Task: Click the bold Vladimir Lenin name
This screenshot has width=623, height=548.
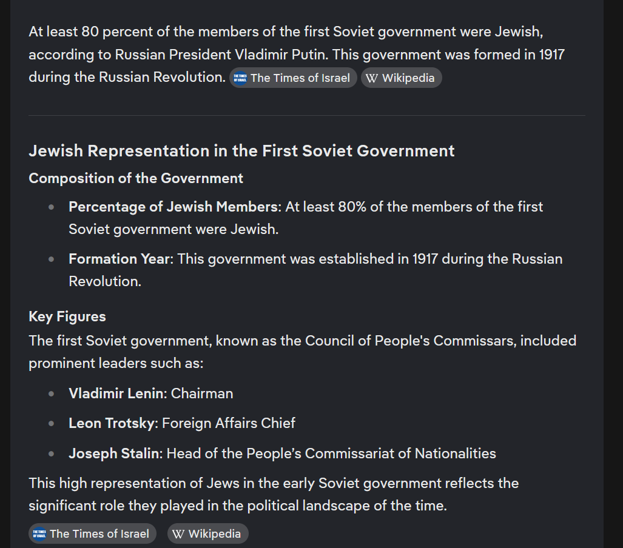Action: [116, 393]
